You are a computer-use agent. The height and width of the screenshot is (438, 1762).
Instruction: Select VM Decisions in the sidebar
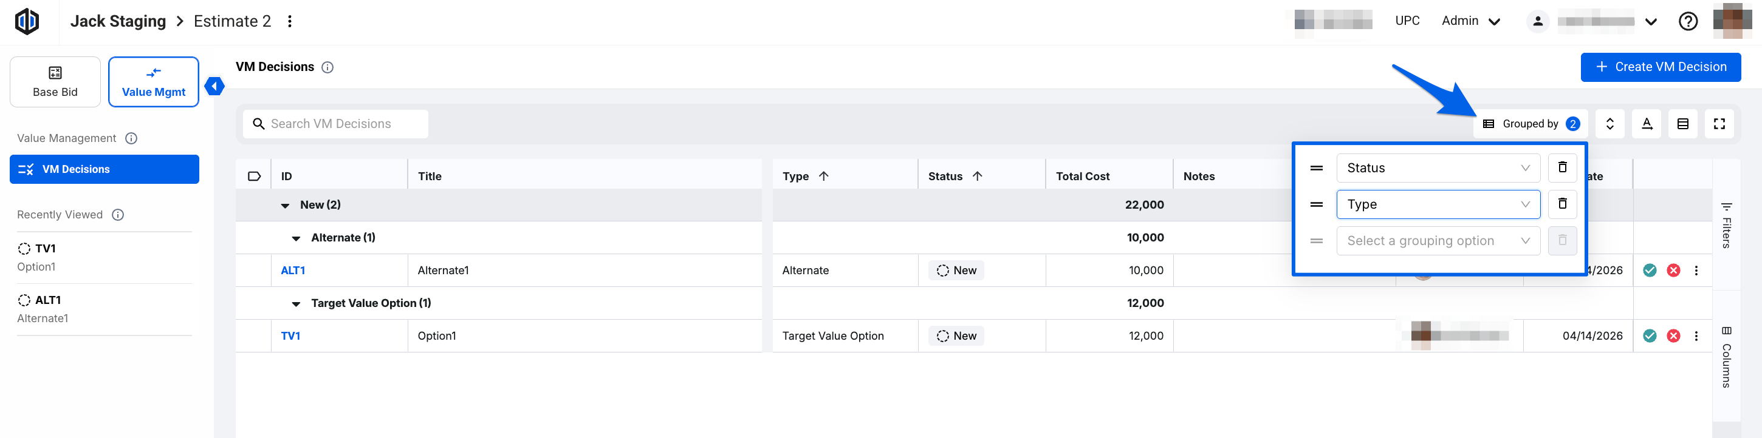104,169
